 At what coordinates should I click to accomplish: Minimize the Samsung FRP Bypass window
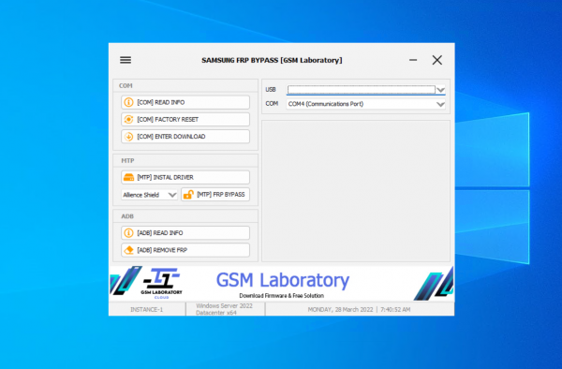pos(413,60)
